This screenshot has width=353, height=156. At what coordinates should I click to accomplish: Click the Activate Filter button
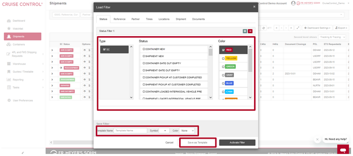point(237,142)
